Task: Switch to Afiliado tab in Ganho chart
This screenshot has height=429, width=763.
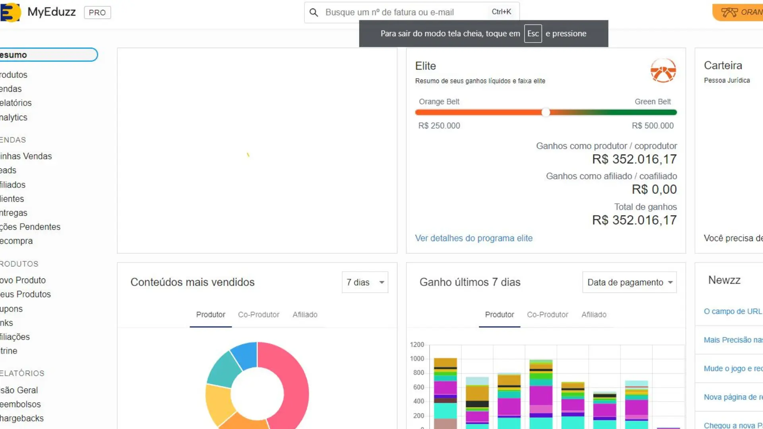Action: (594, 315)
